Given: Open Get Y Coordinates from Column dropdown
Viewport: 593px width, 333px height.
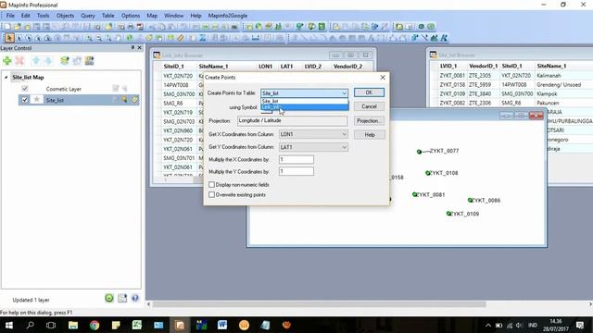Looking at the screenshot, I should 313,147.
